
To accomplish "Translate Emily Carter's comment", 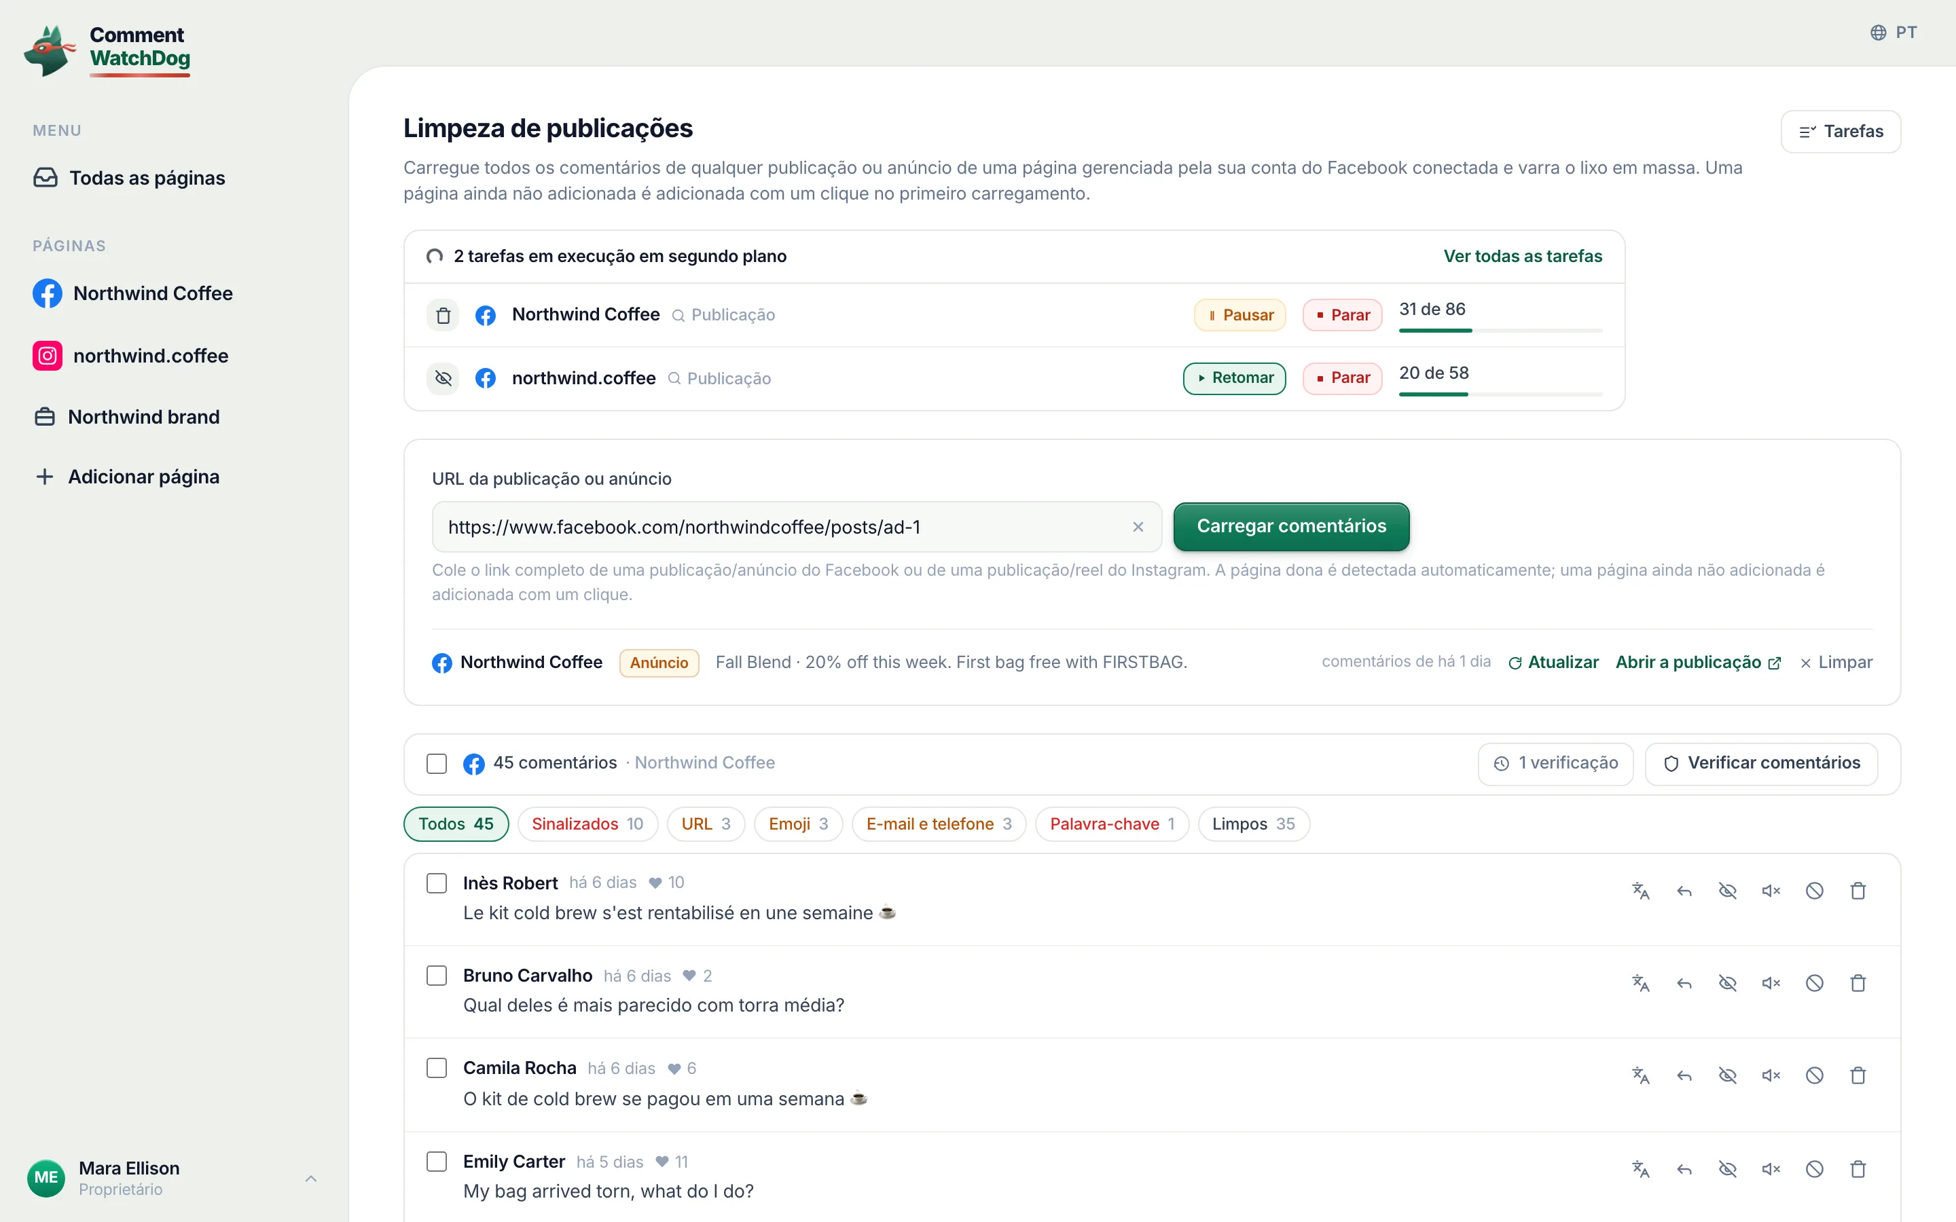I will pyautogui.click(x=1640, y=1168).
